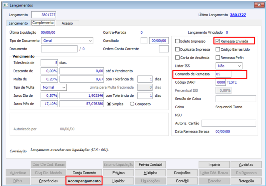This screenshot has height=186, width=266.
Task: Uncheck the Remessa Enviada checkbox
Action: pyautogui.click(x=218, y=41)
